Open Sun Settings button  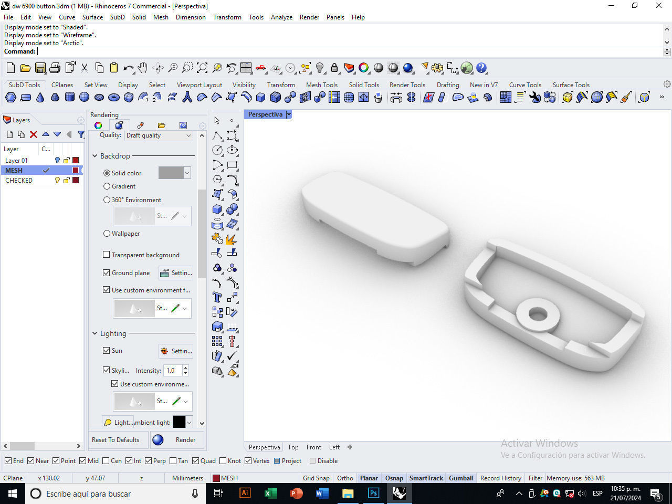(x=176, y=351)
